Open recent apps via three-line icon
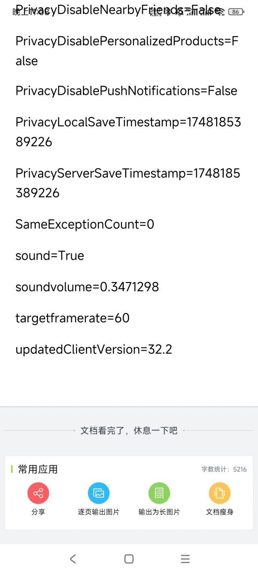Image resolution: width=258 pixels, height=574 pixels. tap(185, 559)
